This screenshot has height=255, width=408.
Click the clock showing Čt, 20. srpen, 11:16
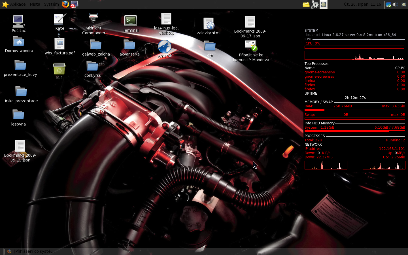coord(362,4)
